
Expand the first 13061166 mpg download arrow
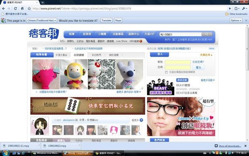pyautogui.click(x=39, y=146)
